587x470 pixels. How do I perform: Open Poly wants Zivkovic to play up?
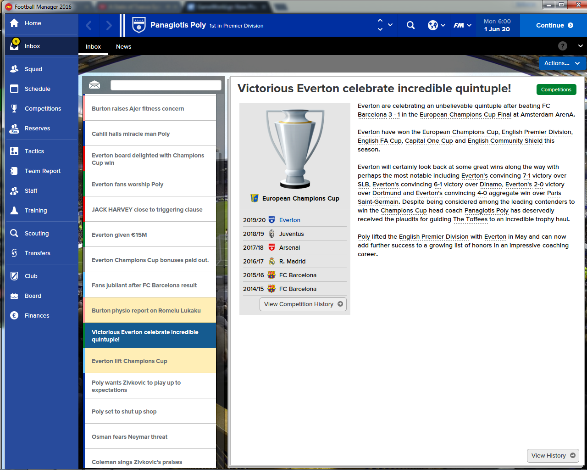click(x=150, y=386)
